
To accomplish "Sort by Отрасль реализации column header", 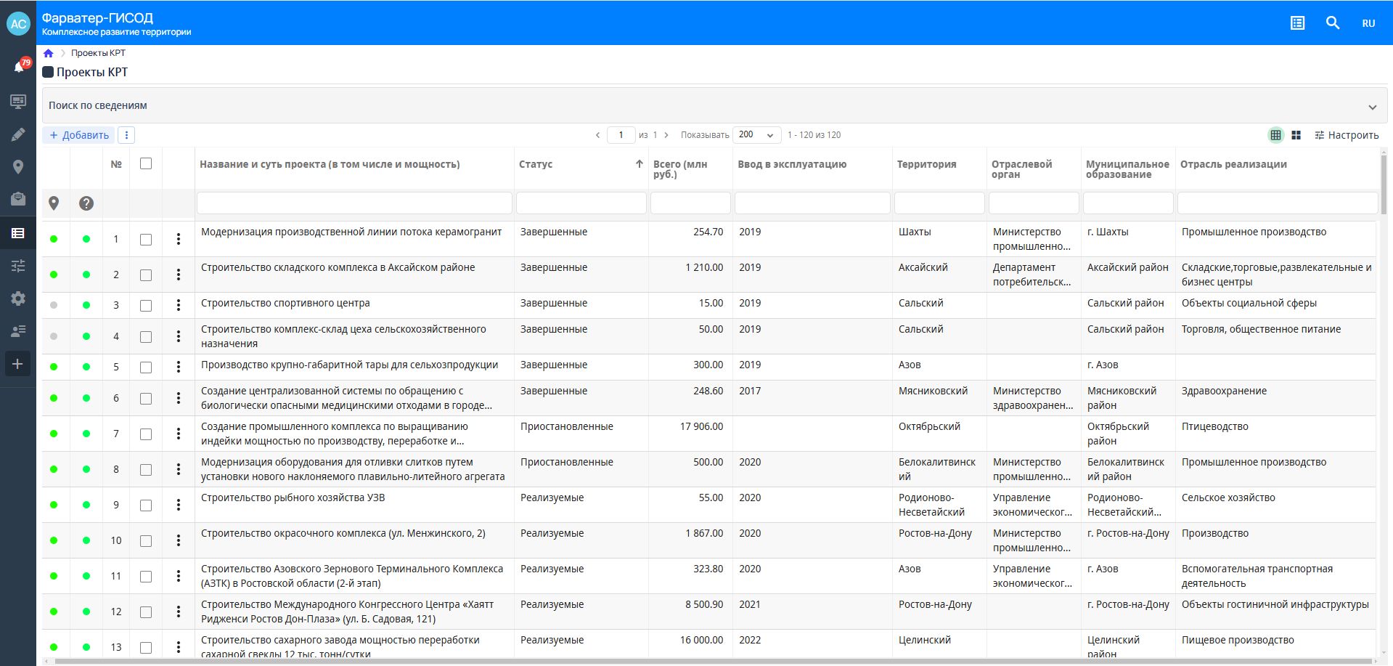I will [1233, 164].
